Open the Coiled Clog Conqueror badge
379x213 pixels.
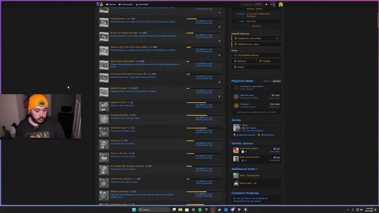[104, 183]
